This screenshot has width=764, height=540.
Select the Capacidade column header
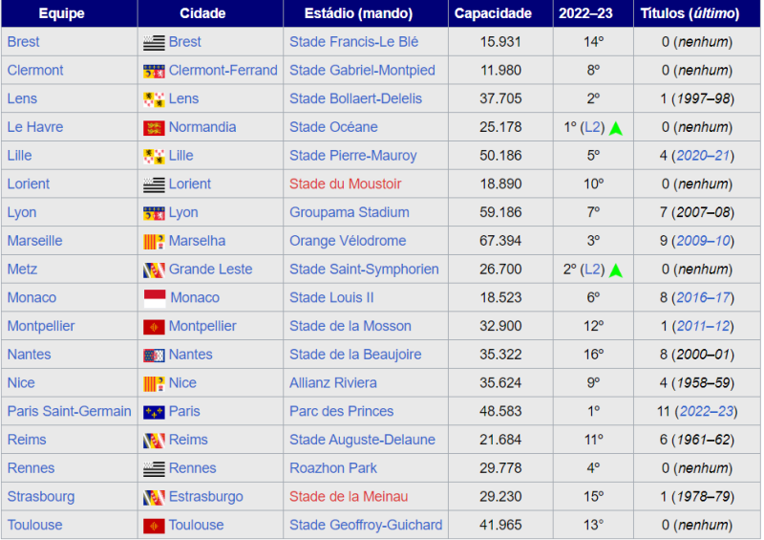[x=493, y=13]
